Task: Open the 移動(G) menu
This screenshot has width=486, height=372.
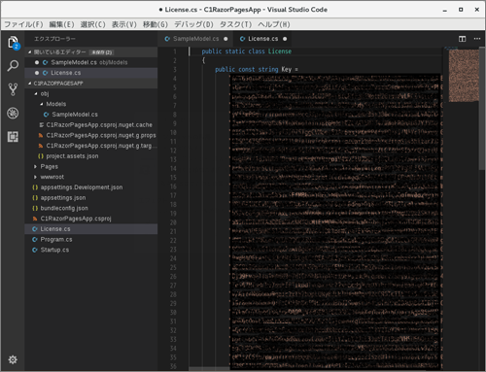Action: click(x=156, y=24)
